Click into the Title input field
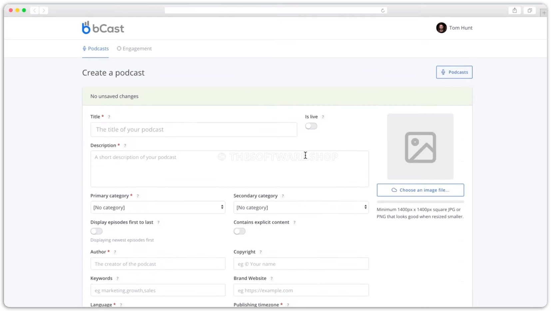This screenshot has height=311, width=551. [194, 130]
